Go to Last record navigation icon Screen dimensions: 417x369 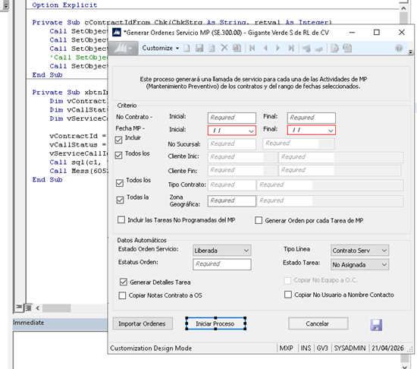point(291,48)
